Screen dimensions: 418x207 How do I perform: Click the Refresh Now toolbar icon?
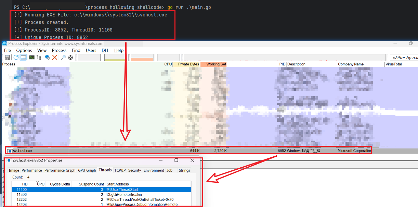16,57
